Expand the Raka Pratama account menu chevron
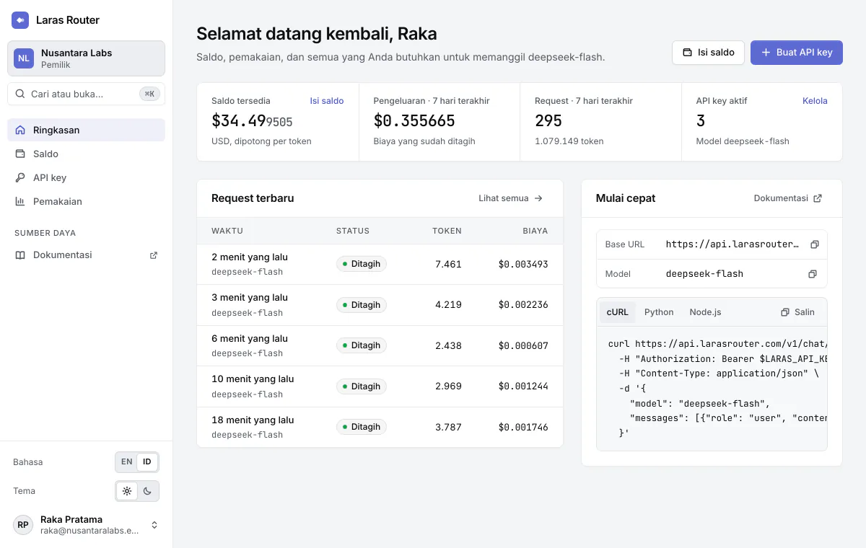866x548 pixels. pos(154,525)
